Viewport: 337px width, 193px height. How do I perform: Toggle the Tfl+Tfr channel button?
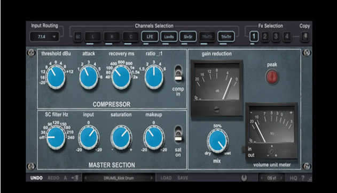pyautogui.click(x=207, y=37)
